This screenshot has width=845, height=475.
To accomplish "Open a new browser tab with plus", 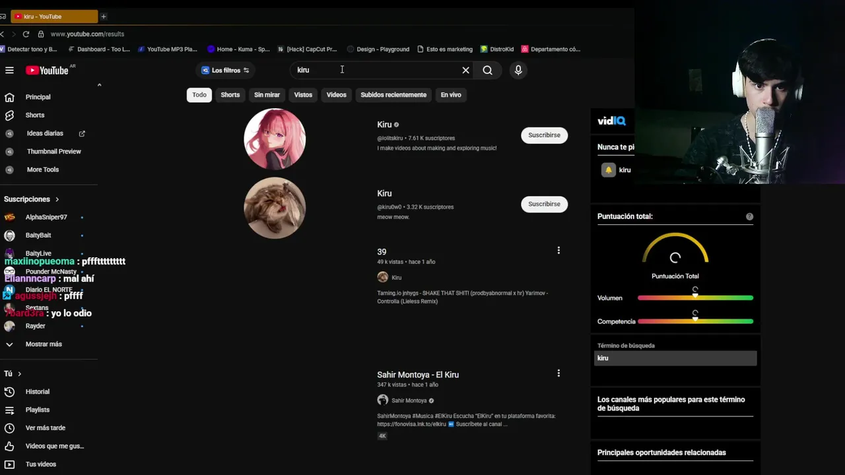I will click(104, 16).
